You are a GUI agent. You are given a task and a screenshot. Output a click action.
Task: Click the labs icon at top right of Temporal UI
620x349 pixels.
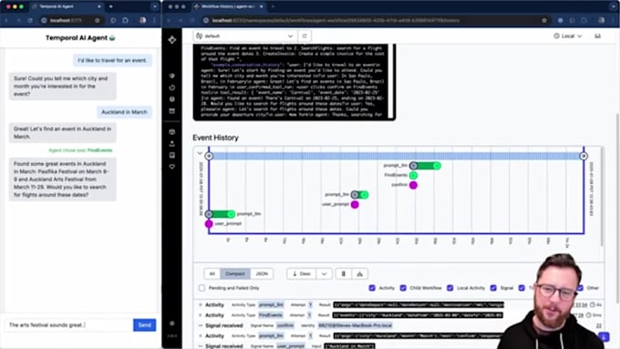(x=597, y=36)
